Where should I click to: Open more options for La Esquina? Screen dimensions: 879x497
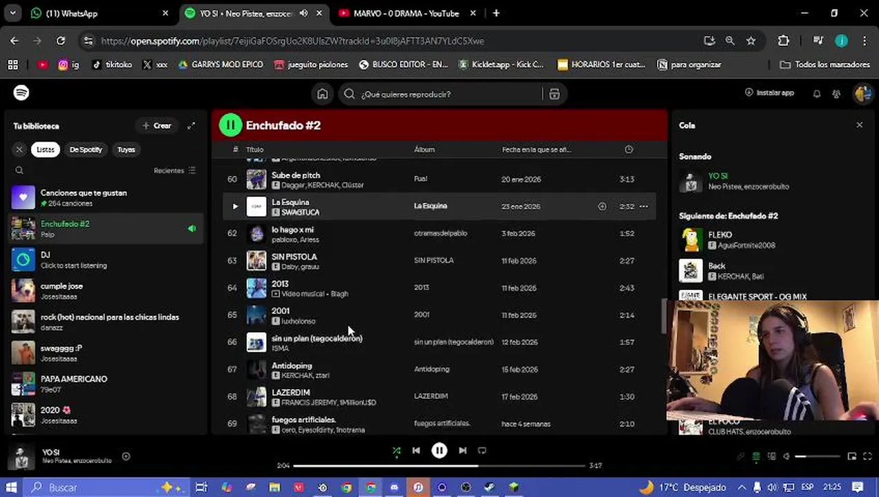click(643, 206)
